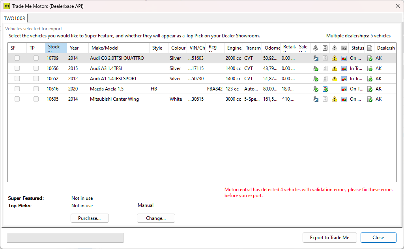Screen dimensions: 404x249
Task: Tick Top Pick checkbox for Audi A3
Action: (x=36, y=68)
